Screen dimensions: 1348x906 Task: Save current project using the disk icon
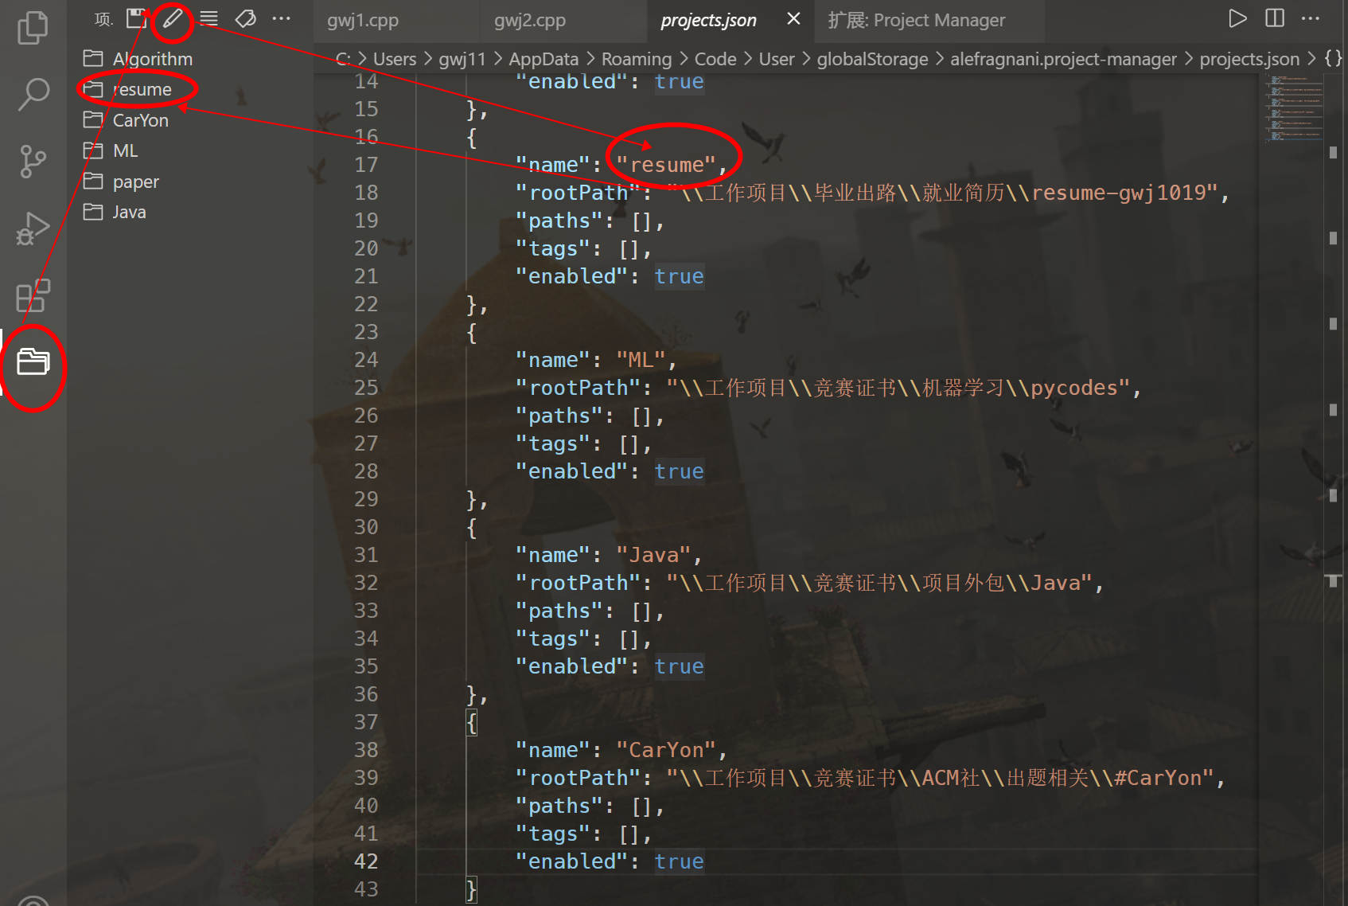tap(137, 18)
